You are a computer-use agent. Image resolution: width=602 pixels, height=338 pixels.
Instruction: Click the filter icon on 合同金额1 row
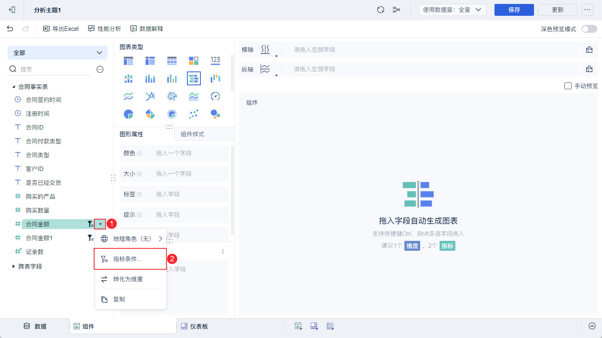[91, 238]
